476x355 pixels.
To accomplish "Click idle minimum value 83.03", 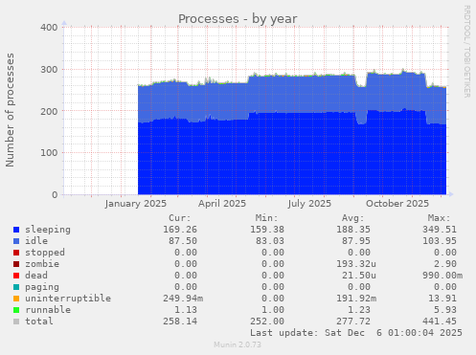I will [270, 241].
